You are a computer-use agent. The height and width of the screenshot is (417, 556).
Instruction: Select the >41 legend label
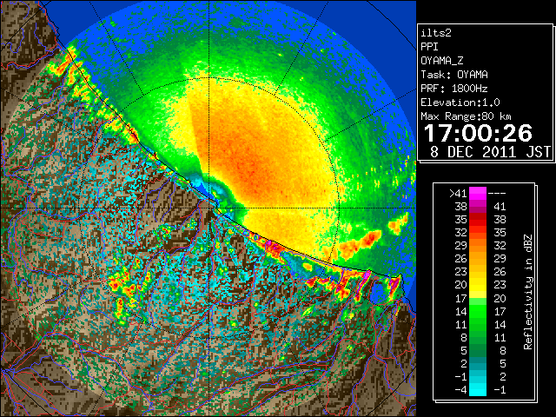458,194
